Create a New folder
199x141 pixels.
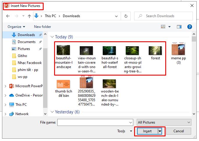click(x=42, y=27)
